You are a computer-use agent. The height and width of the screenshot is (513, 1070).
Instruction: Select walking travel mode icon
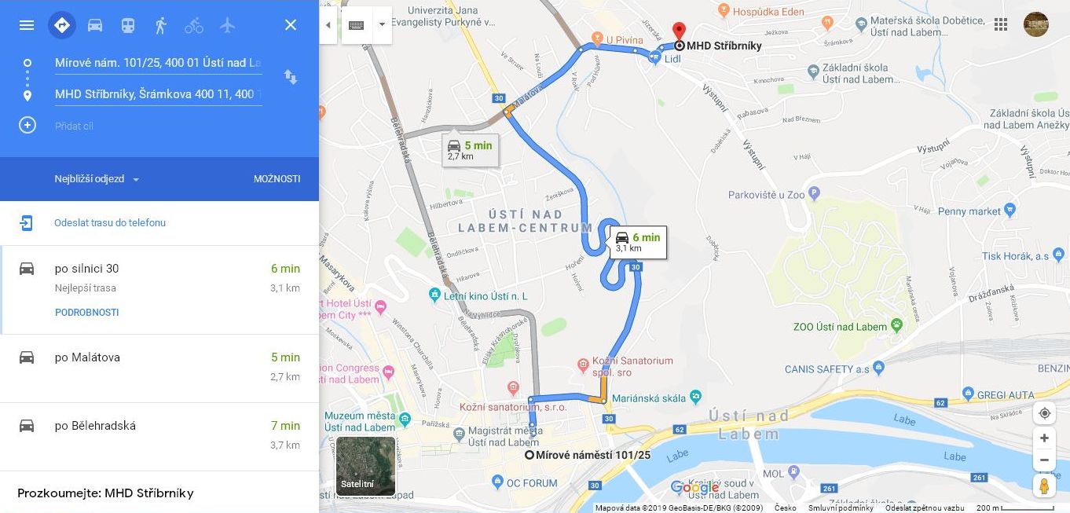161,25
